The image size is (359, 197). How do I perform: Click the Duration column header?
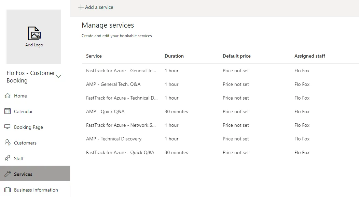174,56
